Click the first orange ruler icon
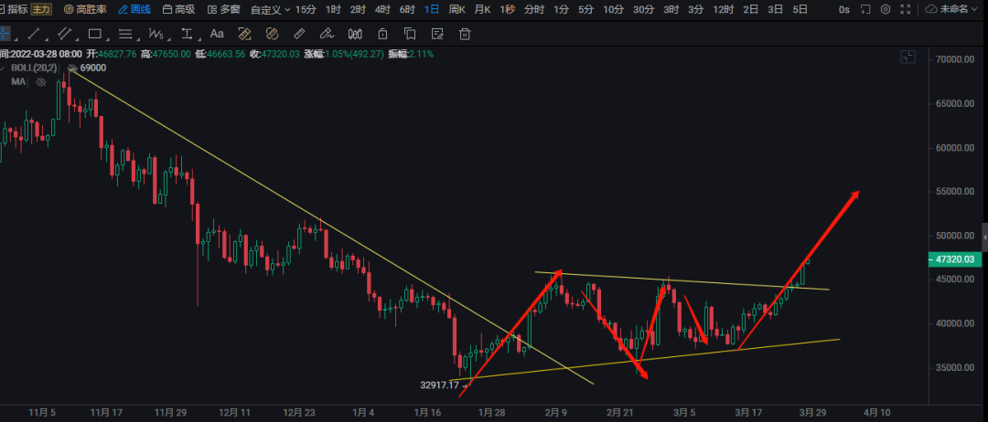Screen dimensions: 988x422 (244, 34)
